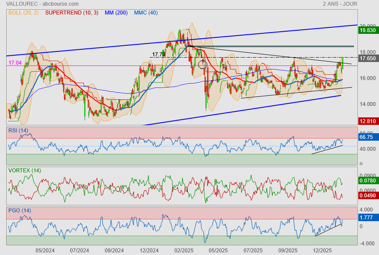Viewport: 379px width, 255px height.
Task: Click the circled marker on the price chart
Action: click(203, 64)
